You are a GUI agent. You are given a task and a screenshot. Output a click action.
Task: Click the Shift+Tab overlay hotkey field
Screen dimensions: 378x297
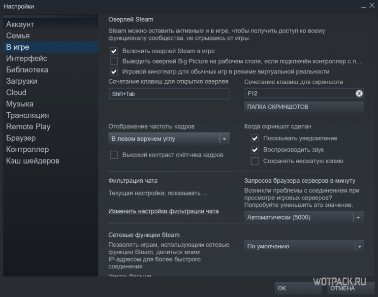[169, 94]
